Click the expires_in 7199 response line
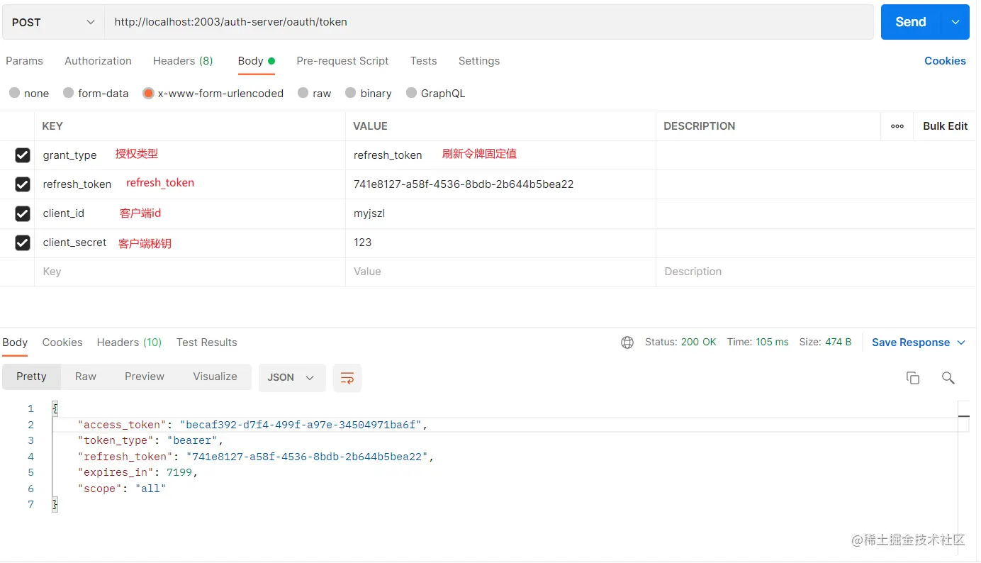Viewport: 981px width, 563px height. [138, 472]
